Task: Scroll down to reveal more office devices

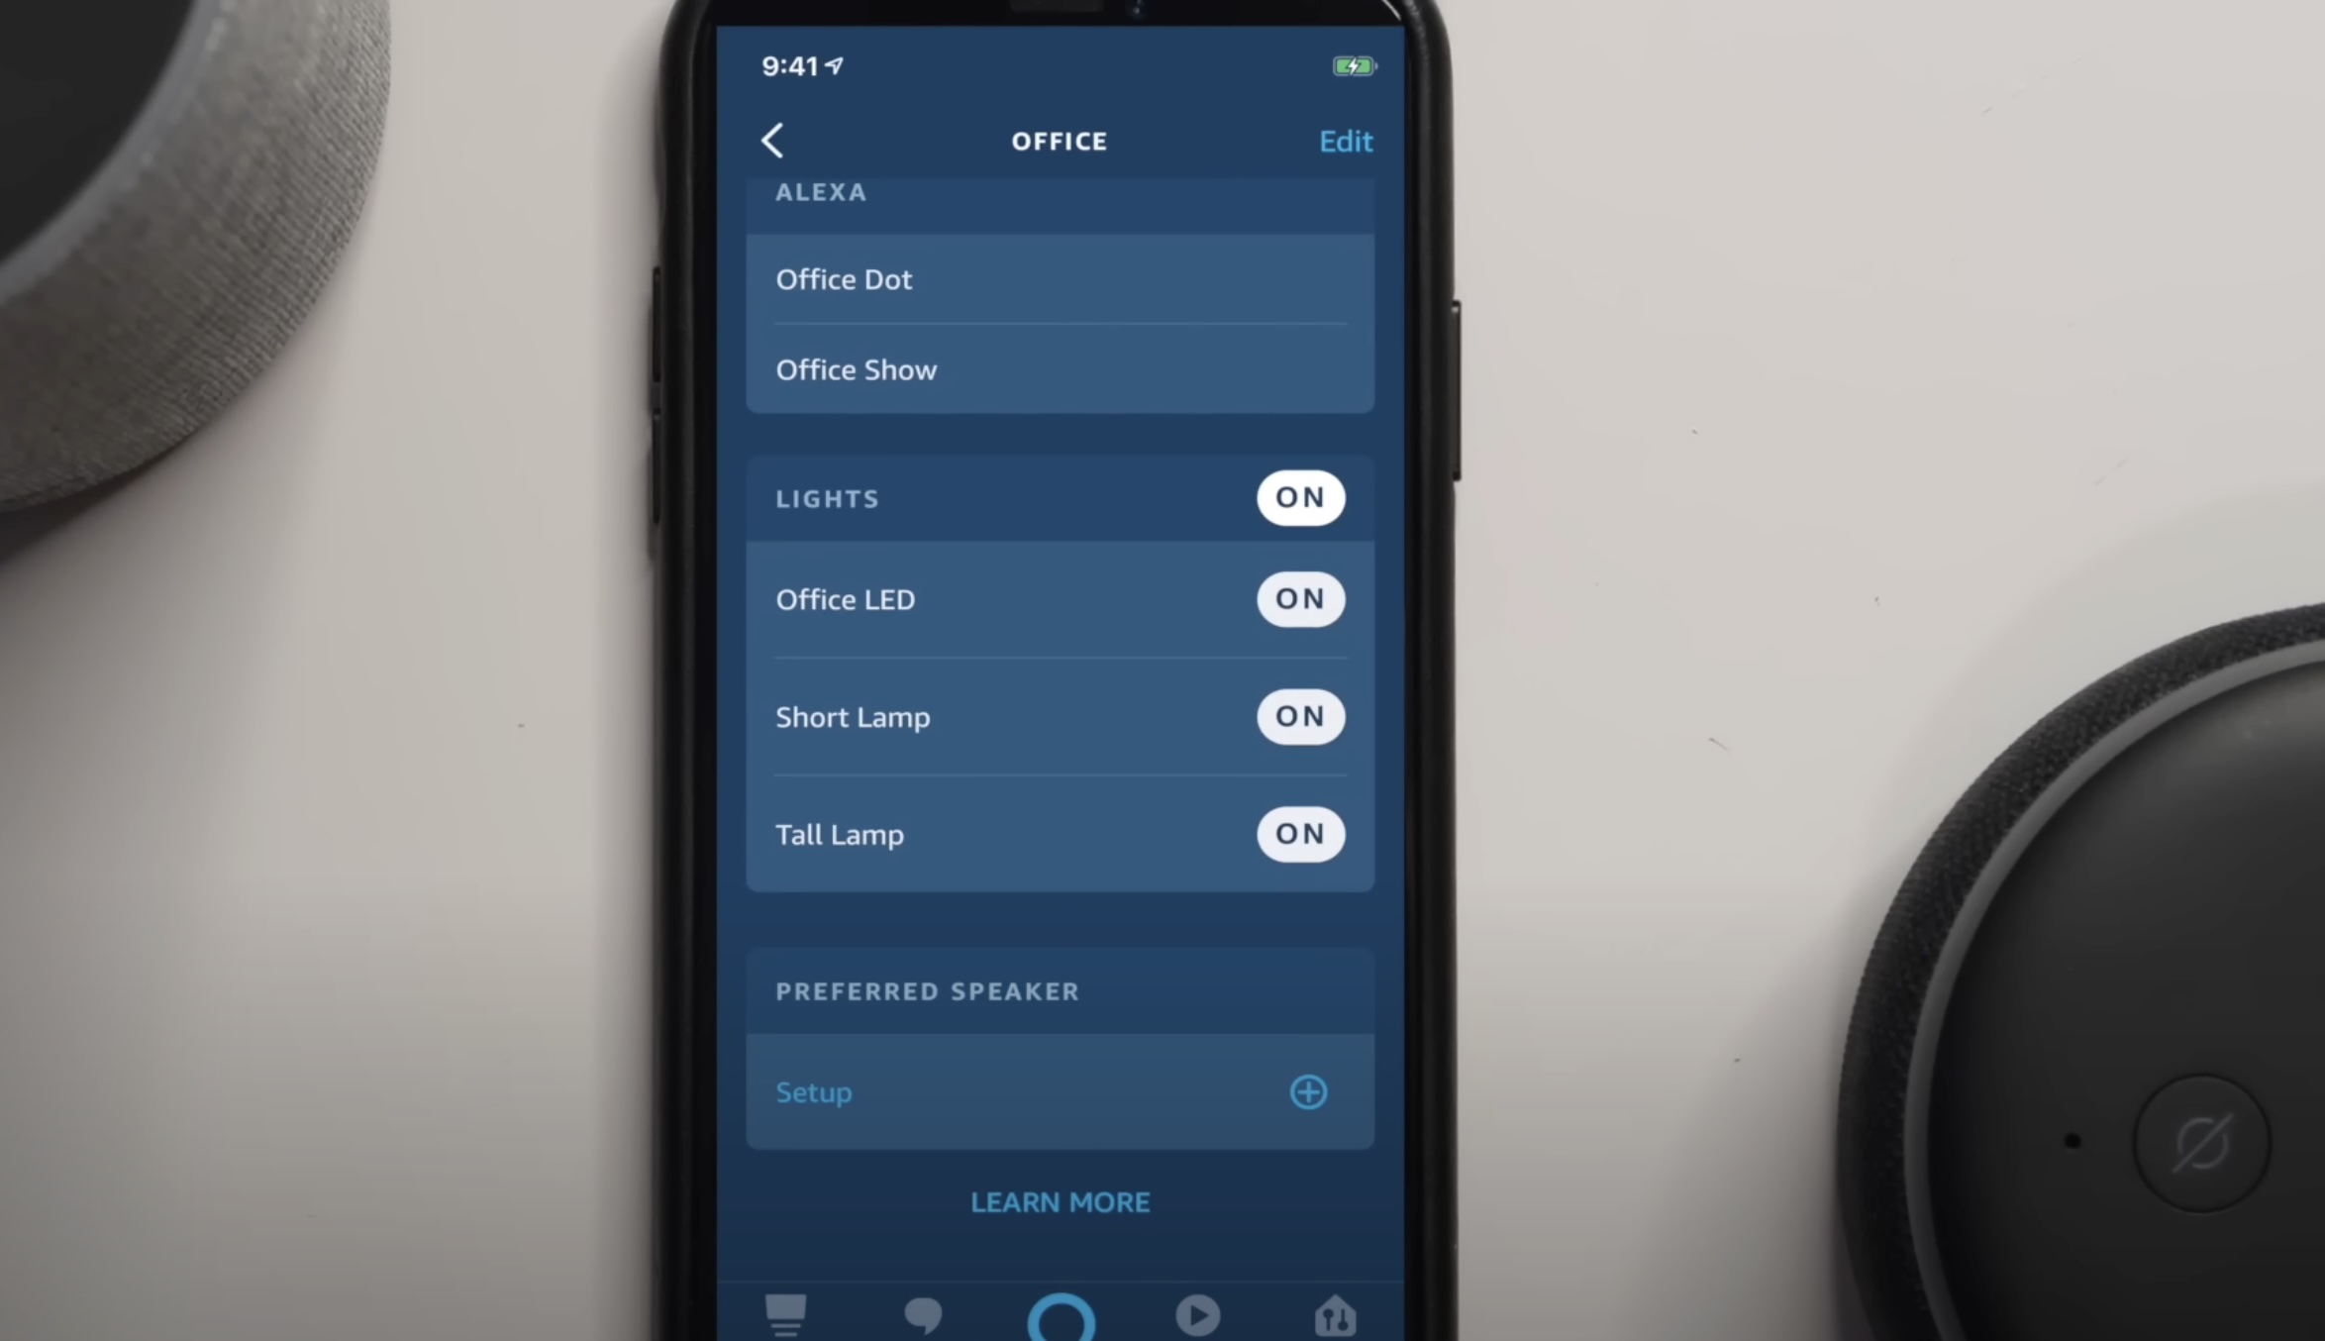Action: point(1059,718)
